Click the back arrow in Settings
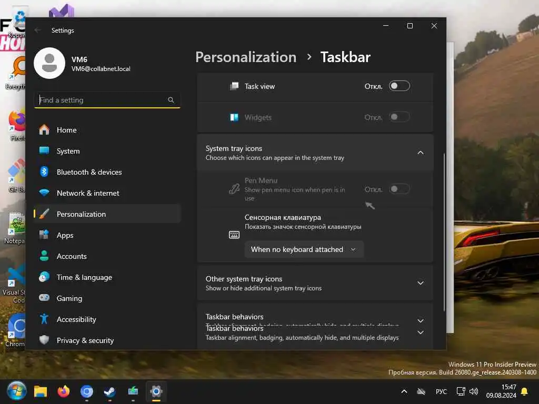 tap(37, 30)
